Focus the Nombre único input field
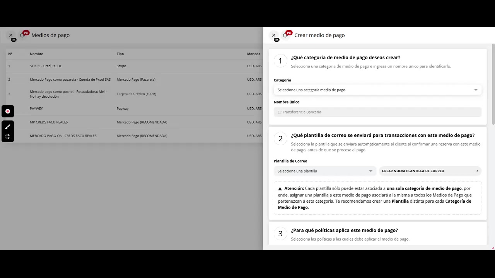 (377, 112)
